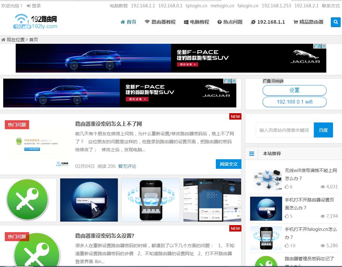Open the network error article thumbnail

(x=38, y=144)
